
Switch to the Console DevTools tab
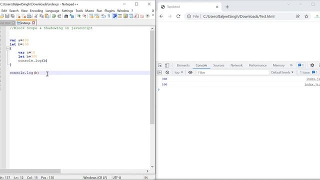(201, 65)
